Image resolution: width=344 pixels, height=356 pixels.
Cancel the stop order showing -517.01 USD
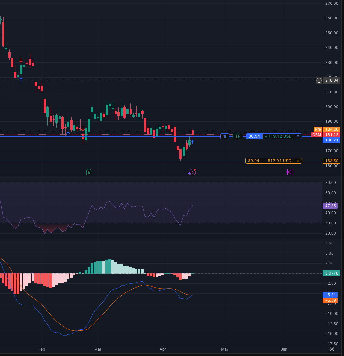(298, 161)
